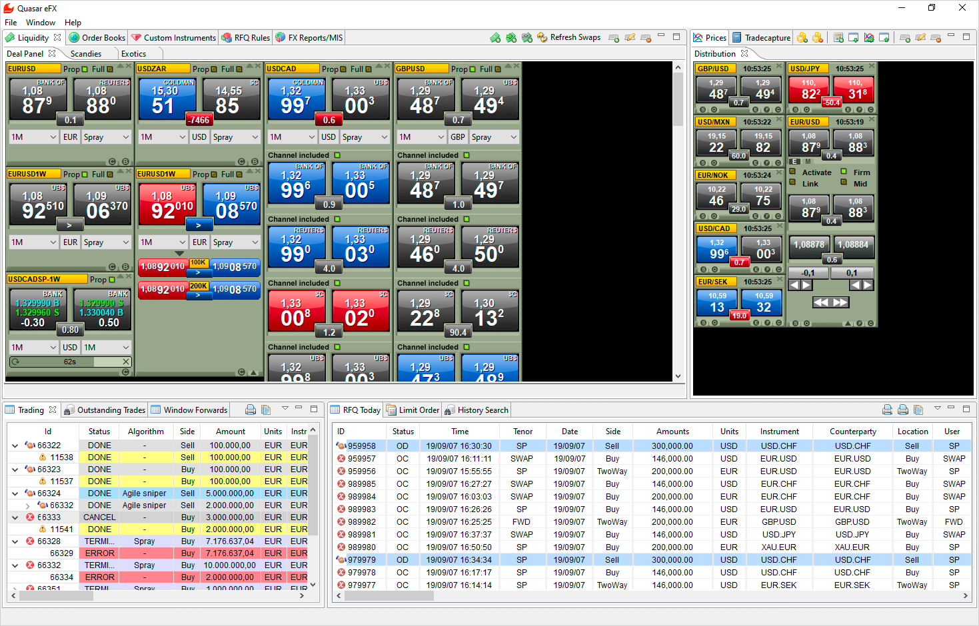The height and width of the screenshot is (626, 979).
Task: Open the Order Books tab icon
Action: 74,38
